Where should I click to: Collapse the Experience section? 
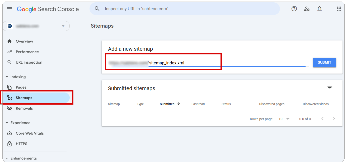[7, 123]
